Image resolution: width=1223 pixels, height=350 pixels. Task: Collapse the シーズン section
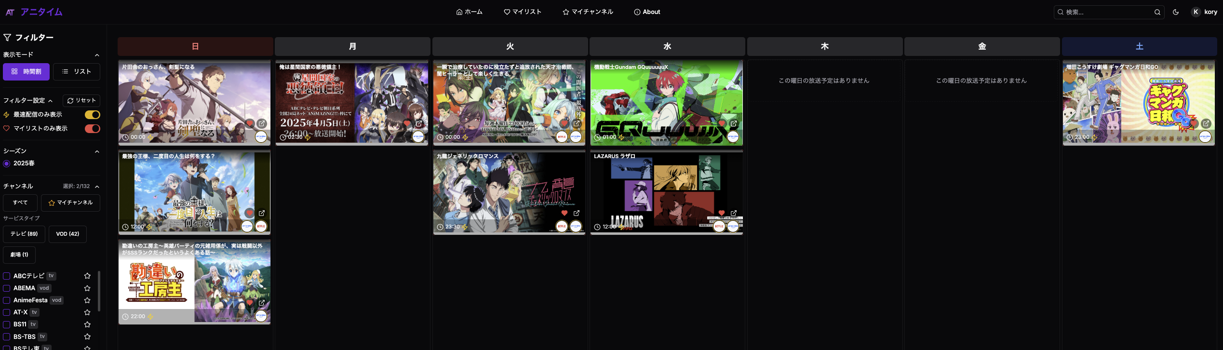tap(97, 151)
